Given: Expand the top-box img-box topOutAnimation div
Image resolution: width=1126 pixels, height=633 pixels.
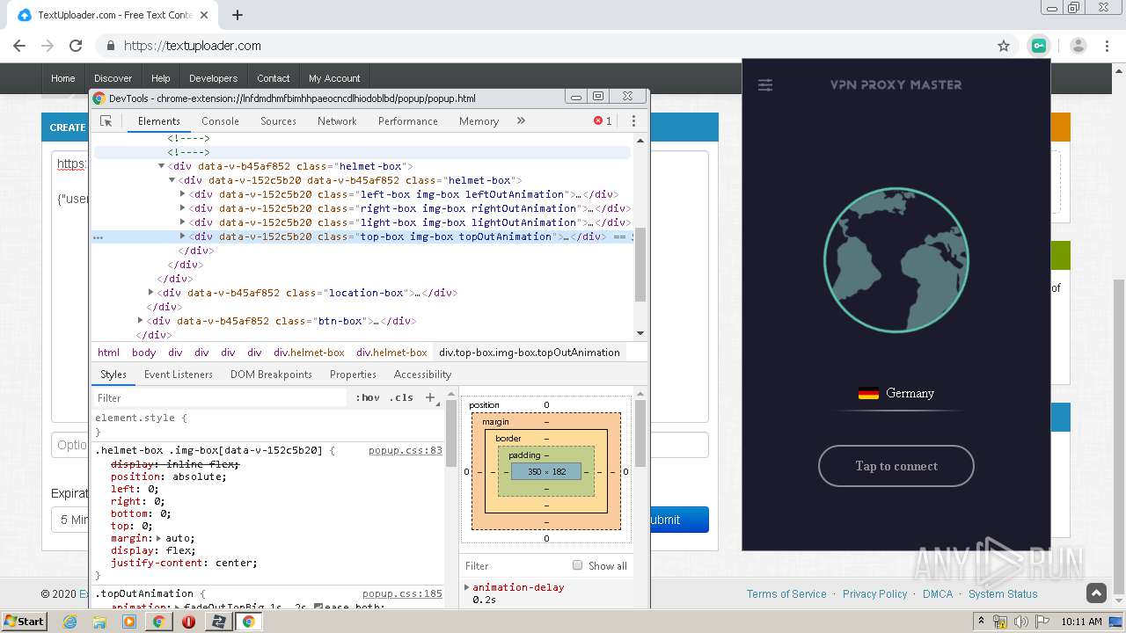Looking at the screenshot, I should (183, 236).
